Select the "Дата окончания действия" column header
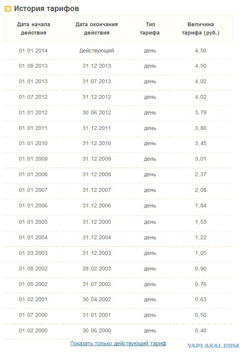The width and height of the screenshot is (249, 357). pos(97,28)
